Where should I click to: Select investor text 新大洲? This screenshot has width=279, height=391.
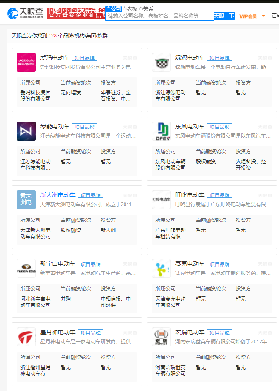(108, 230)
